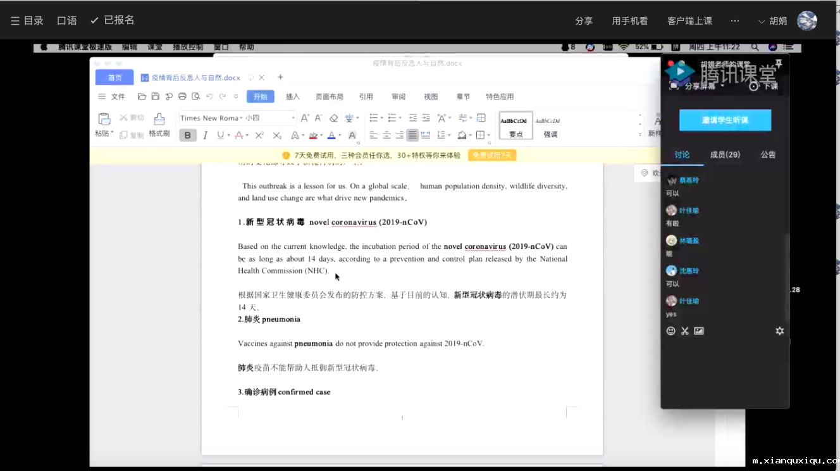Click the 免费试用7天 trial button
This screenshot has height=471, width=840.
pos(492,155)
